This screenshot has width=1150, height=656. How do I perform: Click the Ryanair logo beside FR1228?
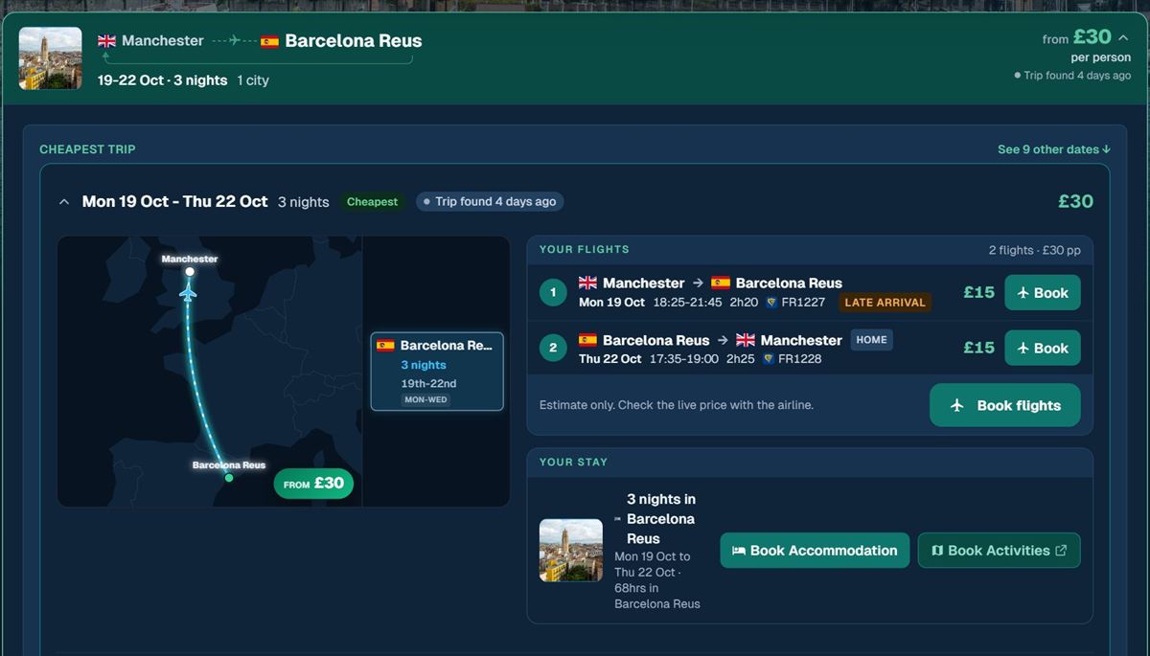pyautogui.click(x=769, y=359)
